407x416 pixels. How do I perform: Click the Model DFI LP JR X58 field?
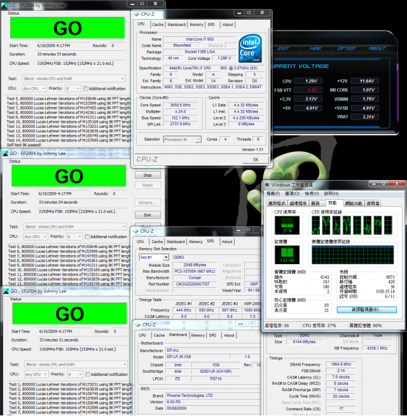coord(197,357)
